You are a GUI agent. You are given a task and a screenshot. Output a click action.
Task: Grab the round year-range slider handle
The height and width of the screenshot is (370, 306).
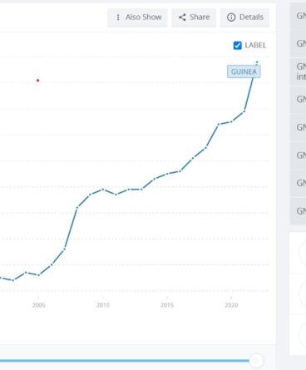pos(256,361)
